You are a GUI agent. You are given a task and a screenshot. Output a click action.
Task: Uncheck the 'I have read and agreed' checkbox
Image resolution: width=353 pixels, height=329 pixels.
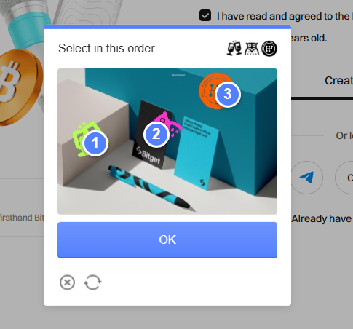205,16
